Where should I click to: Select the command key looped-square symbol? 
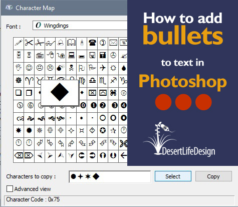pyautogui.click(x=113, y=93)
